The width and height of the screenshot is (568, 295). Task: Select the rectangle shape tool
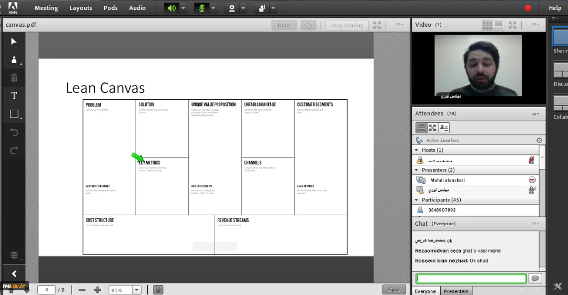[x=14, y=114]
